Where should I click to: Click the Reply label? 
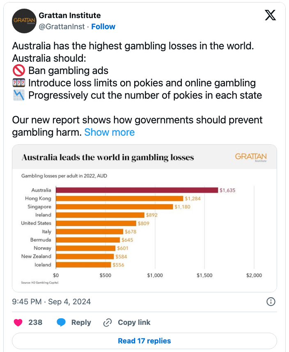[x=81, y=322]
